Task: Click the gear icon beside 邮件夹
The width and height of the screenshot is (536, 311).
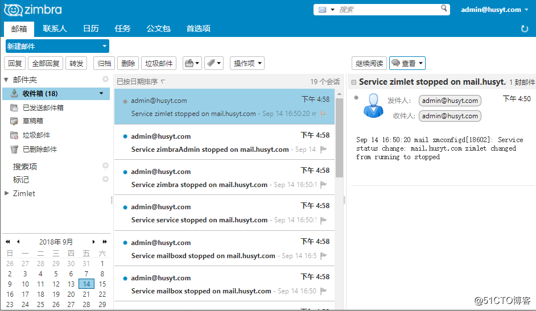Action: click(x=105, y=79)
